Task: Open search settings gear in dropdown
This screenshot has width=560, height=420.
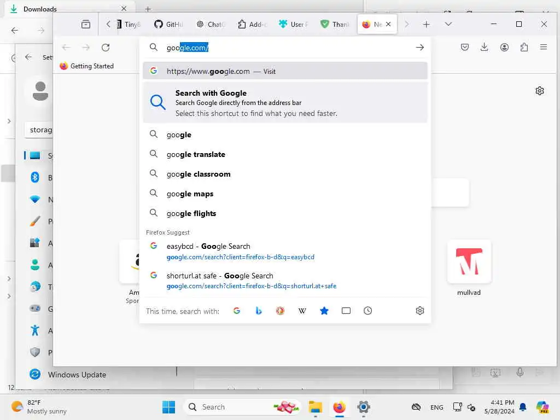Action: [x=420, y=311]
